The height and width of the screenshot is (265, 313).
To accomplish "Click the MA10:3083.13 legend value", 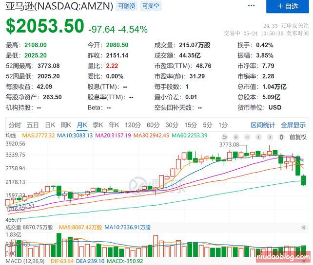I will click(75, 135).
